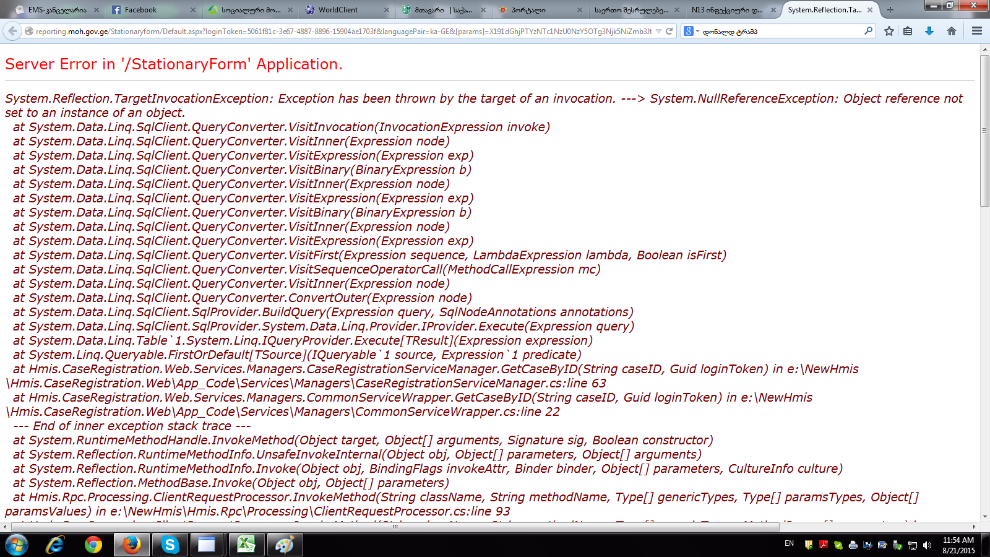This screenshot has height=557, width=990.
Task: Open the Firefox hamburger menu
Action: tap(977, 31)
